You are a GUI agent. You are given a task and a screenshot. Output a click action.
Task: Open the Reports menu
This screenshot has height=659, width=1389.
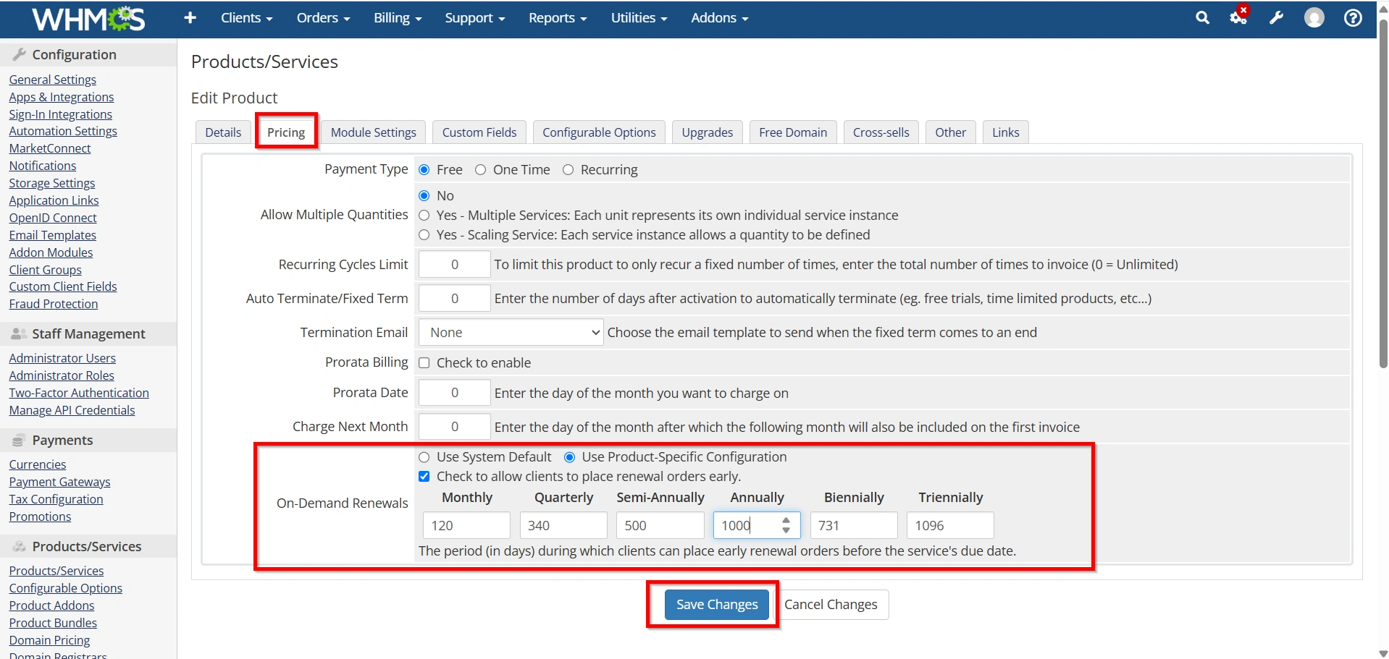coord(558,18)
